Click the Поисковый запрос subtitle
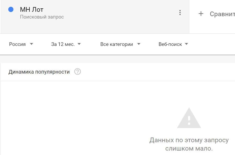 (42, 17)
